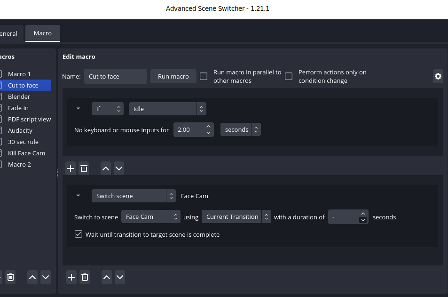Add a new action with the plus icon

click(71, 277)
